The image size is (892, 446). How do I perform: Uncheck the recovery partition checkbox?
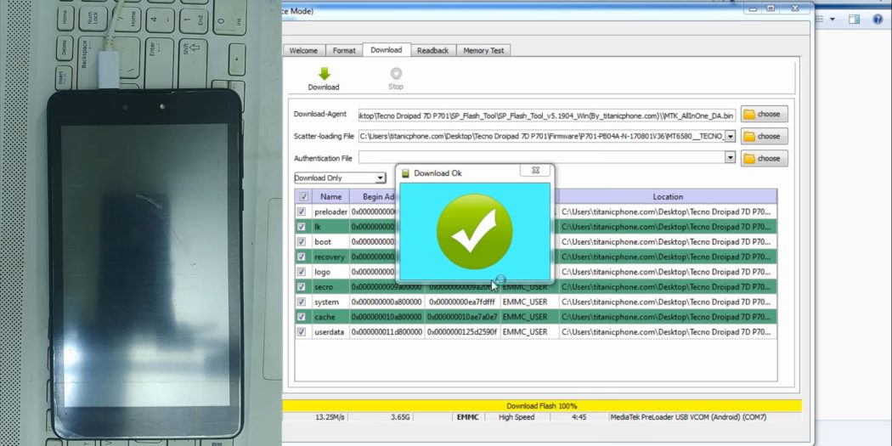[301, 257]
